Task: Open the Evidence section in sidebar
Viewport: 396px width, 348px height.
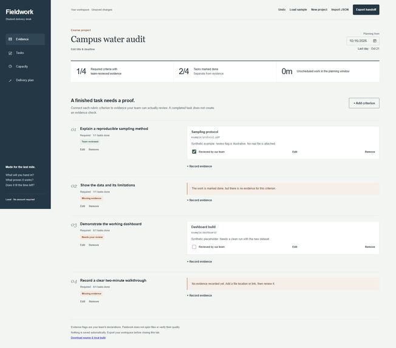Action: coord(26,39)
